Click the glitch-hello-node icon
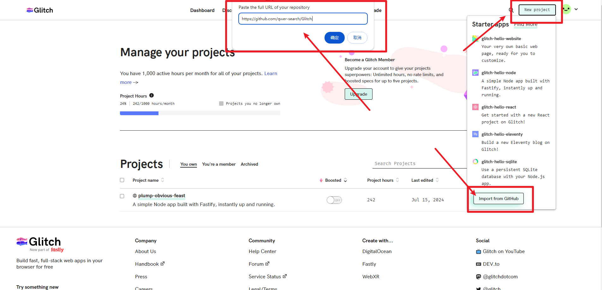The height and width of the screenshot is (290, 602). pos(475,73)
